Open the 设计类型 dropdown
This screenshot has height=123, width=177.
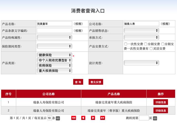141,63
